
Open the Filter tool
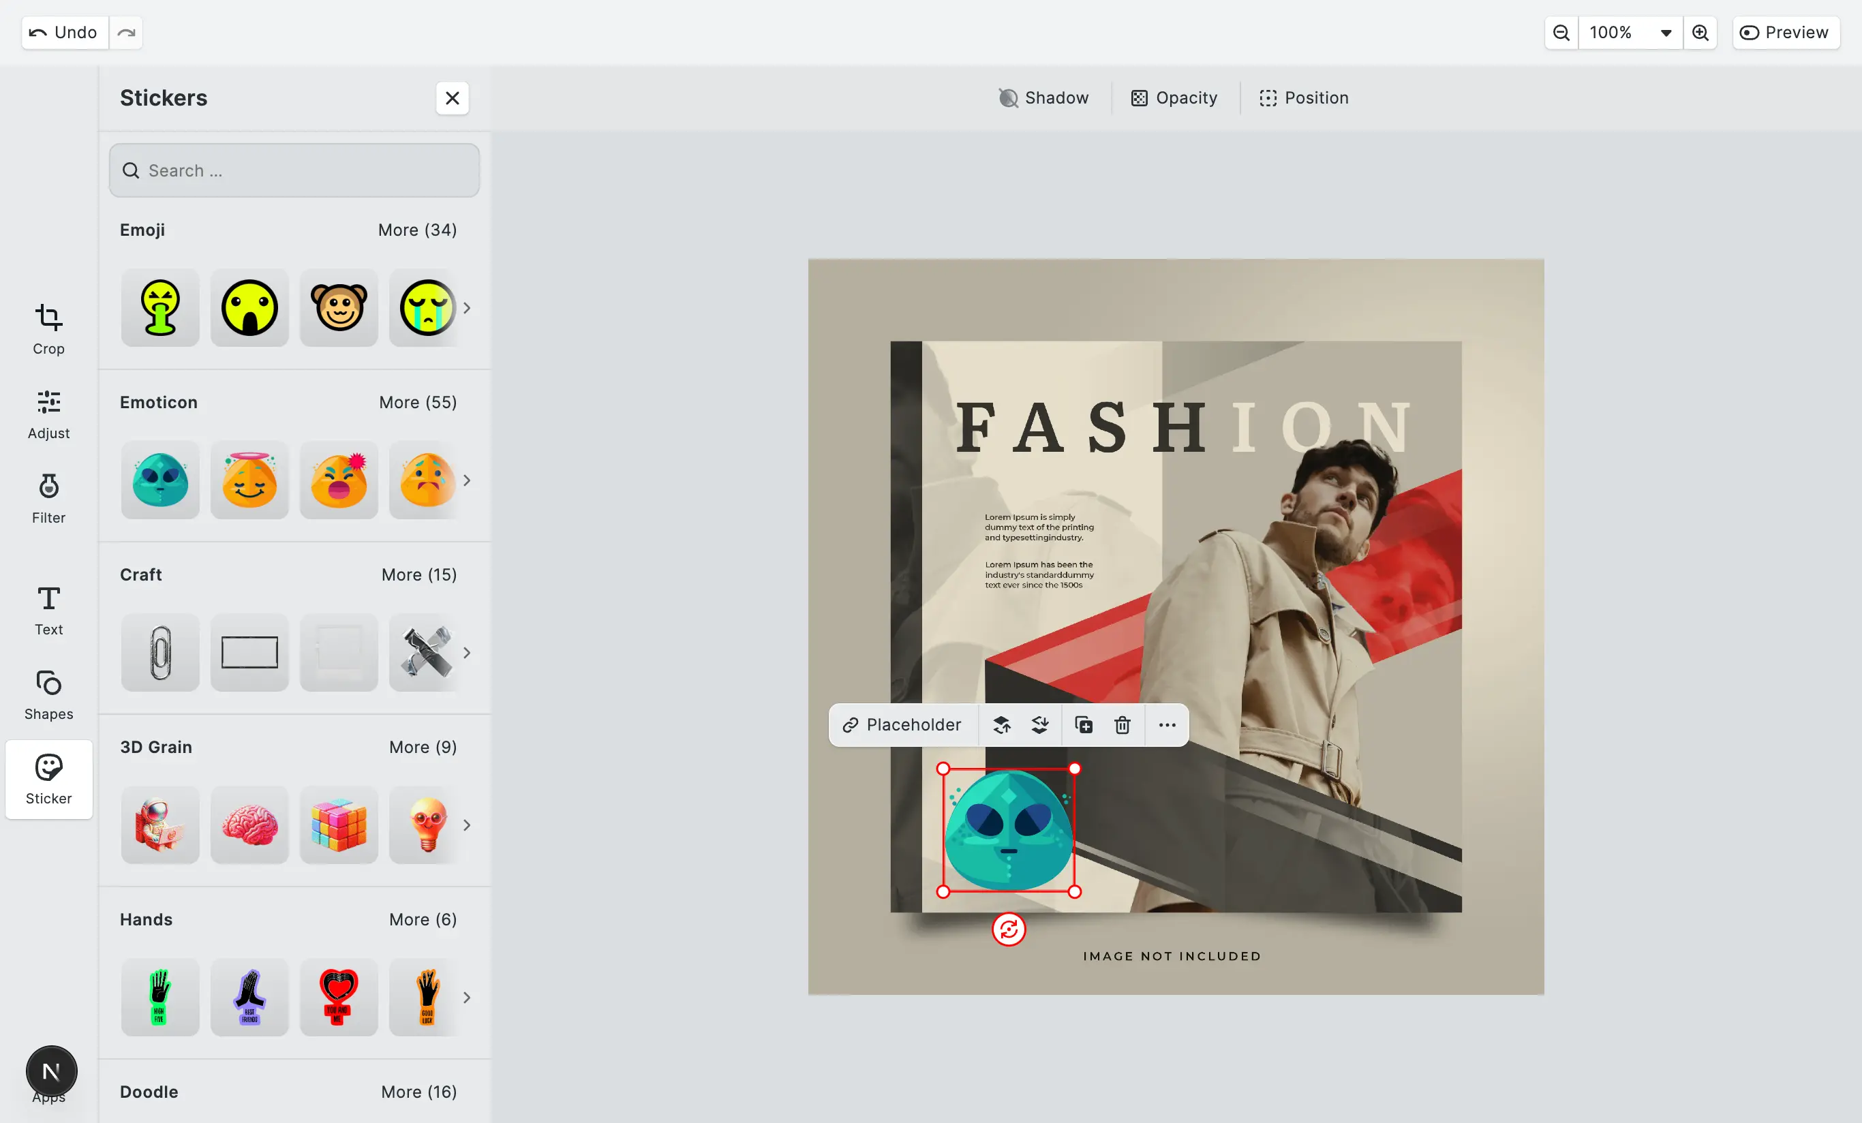48,498
